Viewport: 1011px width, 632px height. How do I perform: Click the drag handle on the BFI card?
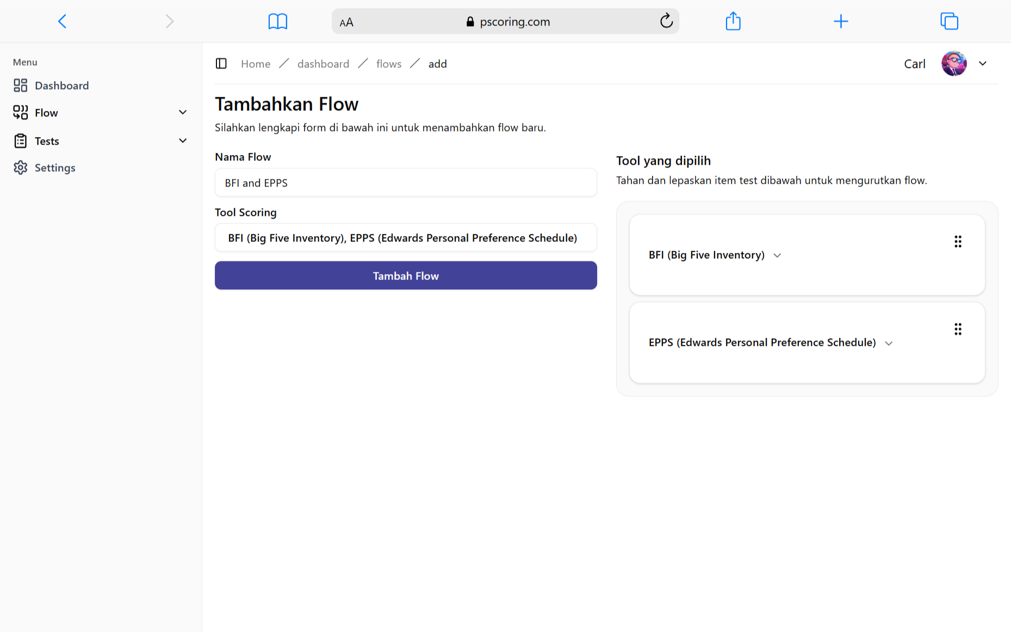(958, 241)
